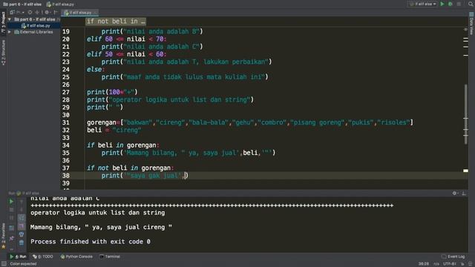Click line number 31 in gutter
The image size is (475, 267).
click(x=66, y=122)
